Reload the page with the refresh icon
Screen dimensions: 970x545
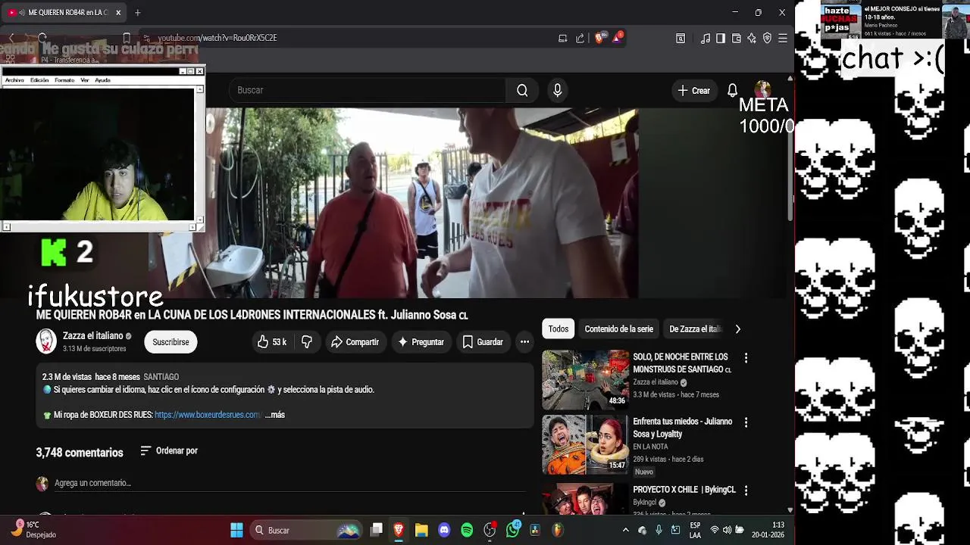(42, 38)
